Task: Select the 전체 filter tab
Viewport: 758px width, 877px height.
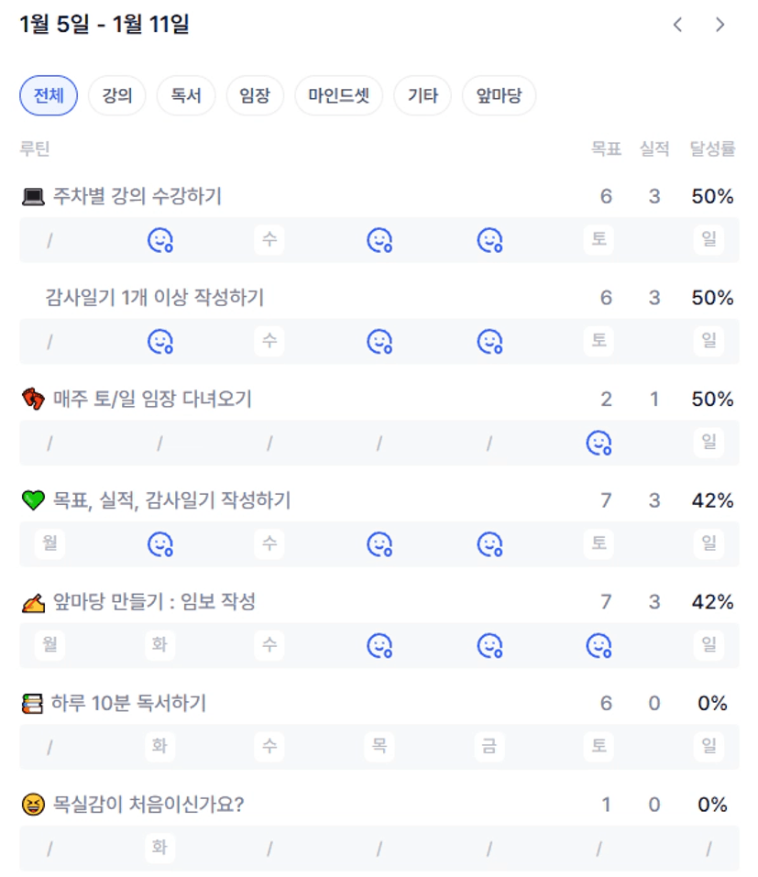Action: tap(49, 95)
